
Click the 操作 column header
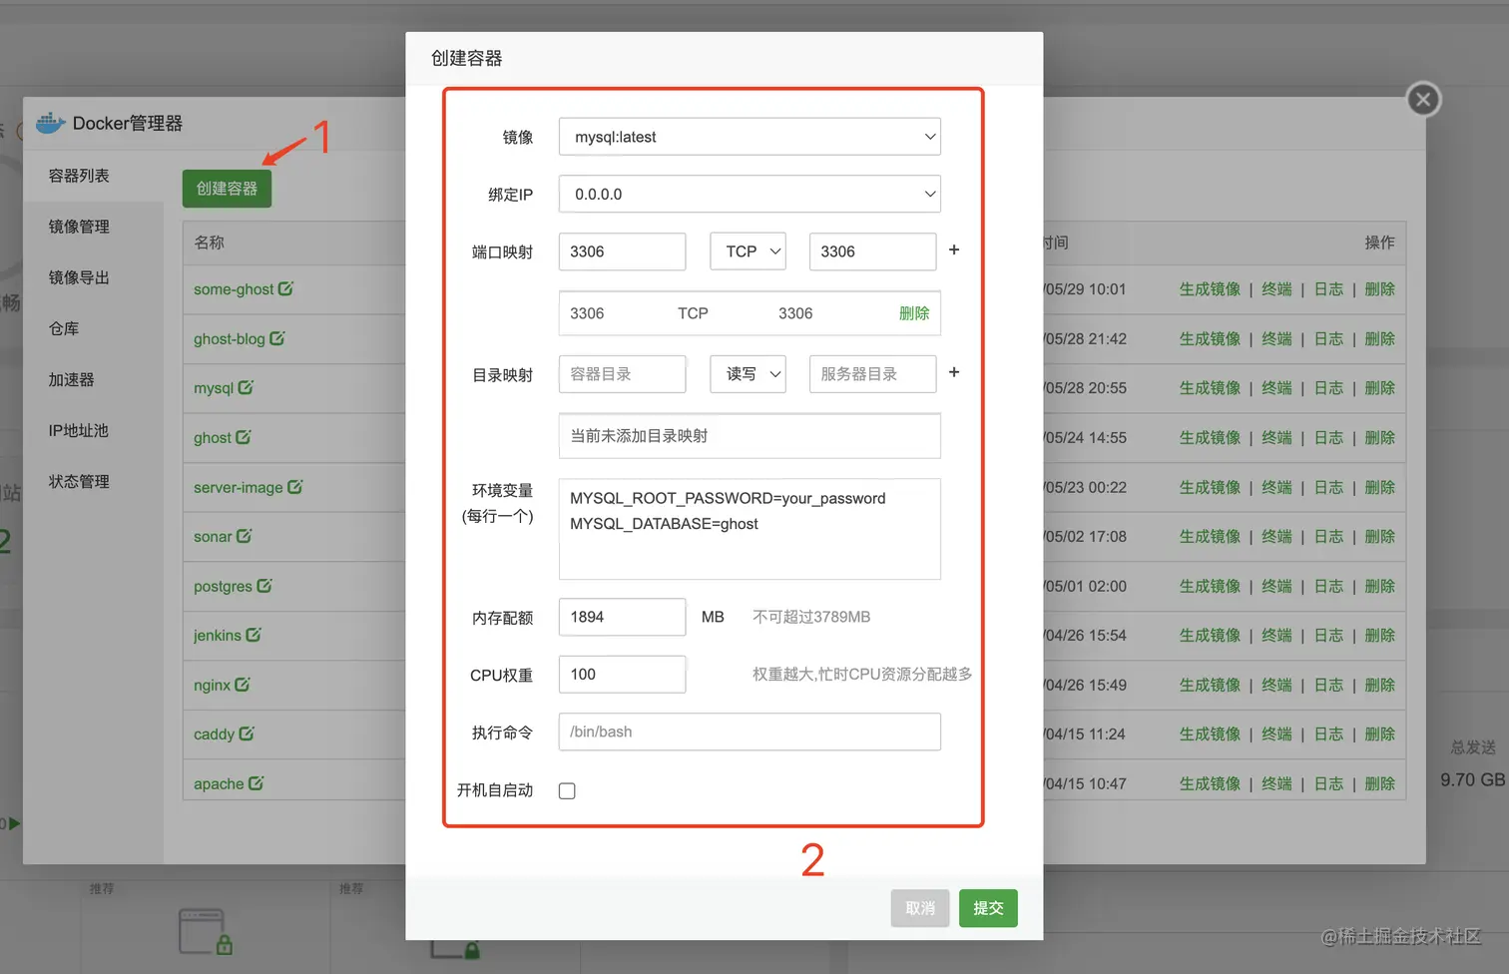tap(1379, 243)
